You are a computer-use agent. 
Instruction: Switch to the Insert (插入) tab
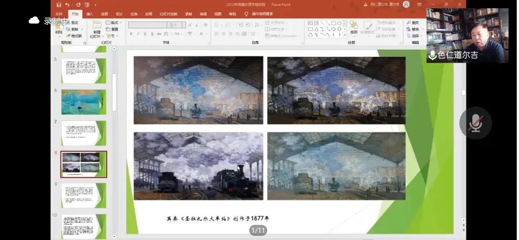90,14
